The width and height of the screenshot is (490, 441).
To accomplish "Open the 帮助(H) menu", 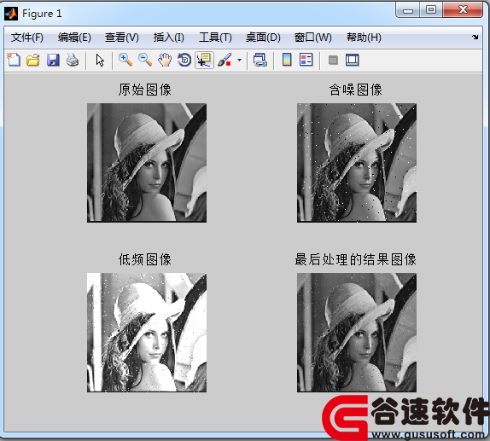I will click(x=364, y=38).
